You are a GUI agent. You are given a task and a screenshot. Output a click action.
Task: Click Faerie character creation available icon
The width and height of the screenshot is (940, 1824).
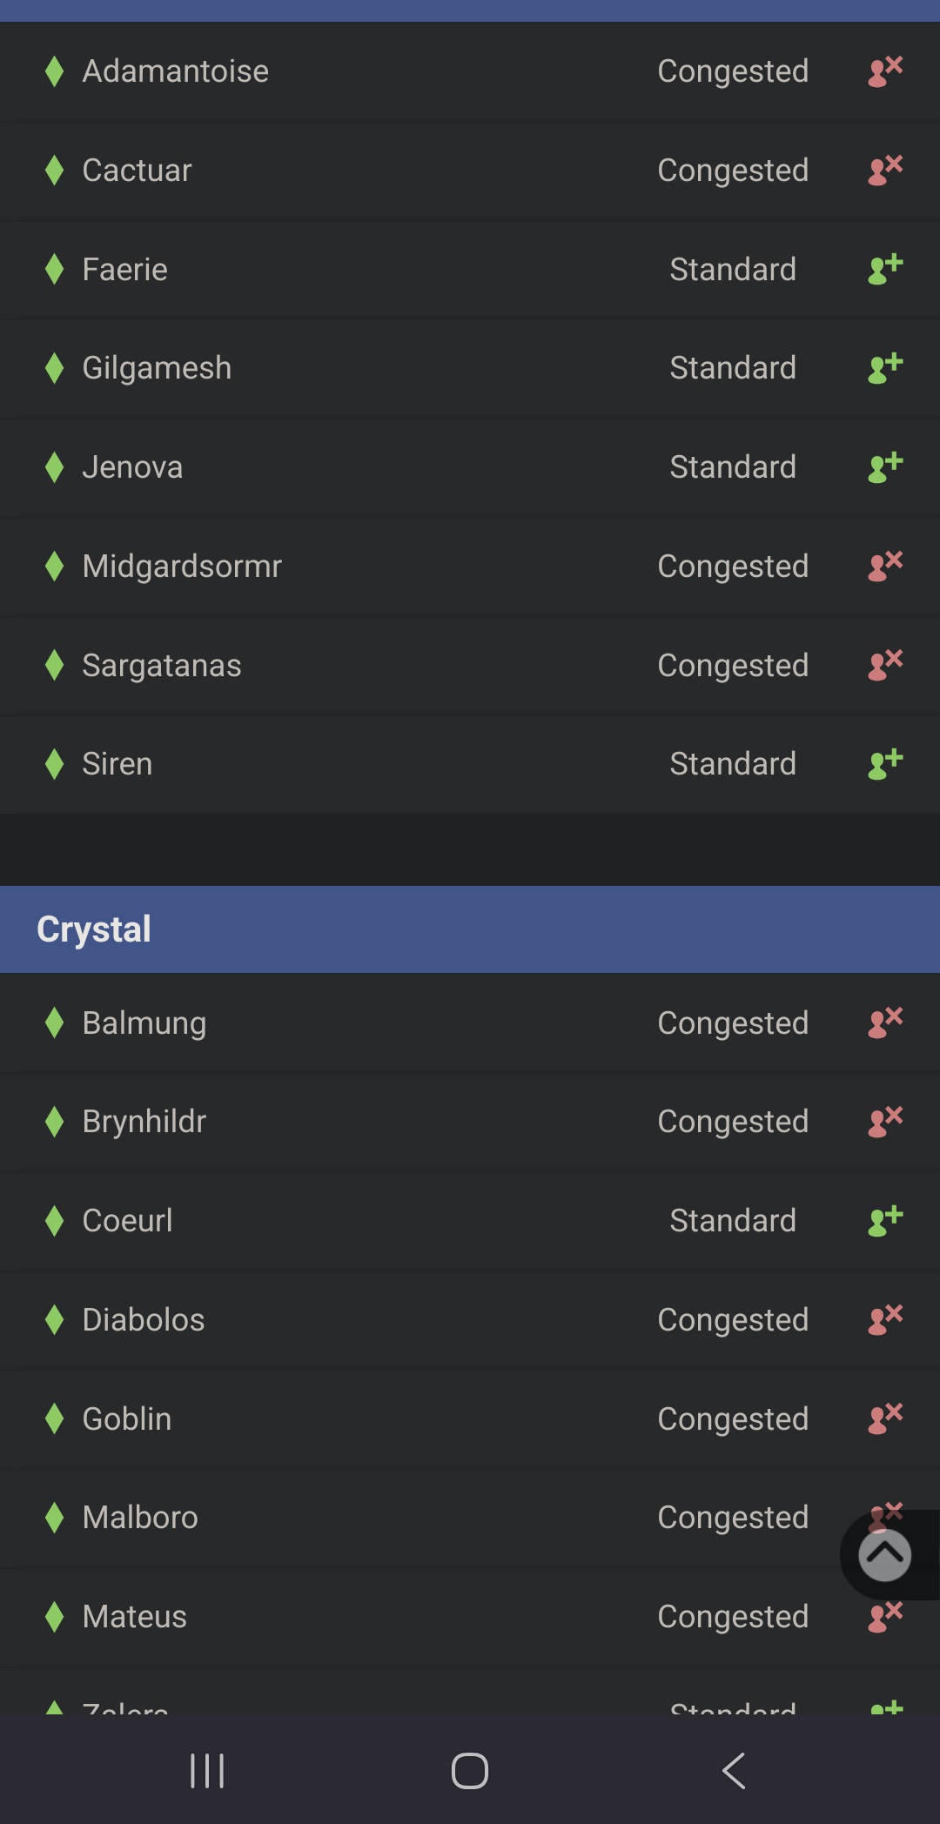885,269
